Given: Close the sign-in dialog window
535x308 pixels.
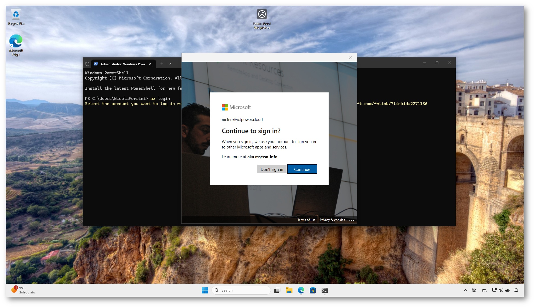Looking at the screenshot, I should pos(350,57).
